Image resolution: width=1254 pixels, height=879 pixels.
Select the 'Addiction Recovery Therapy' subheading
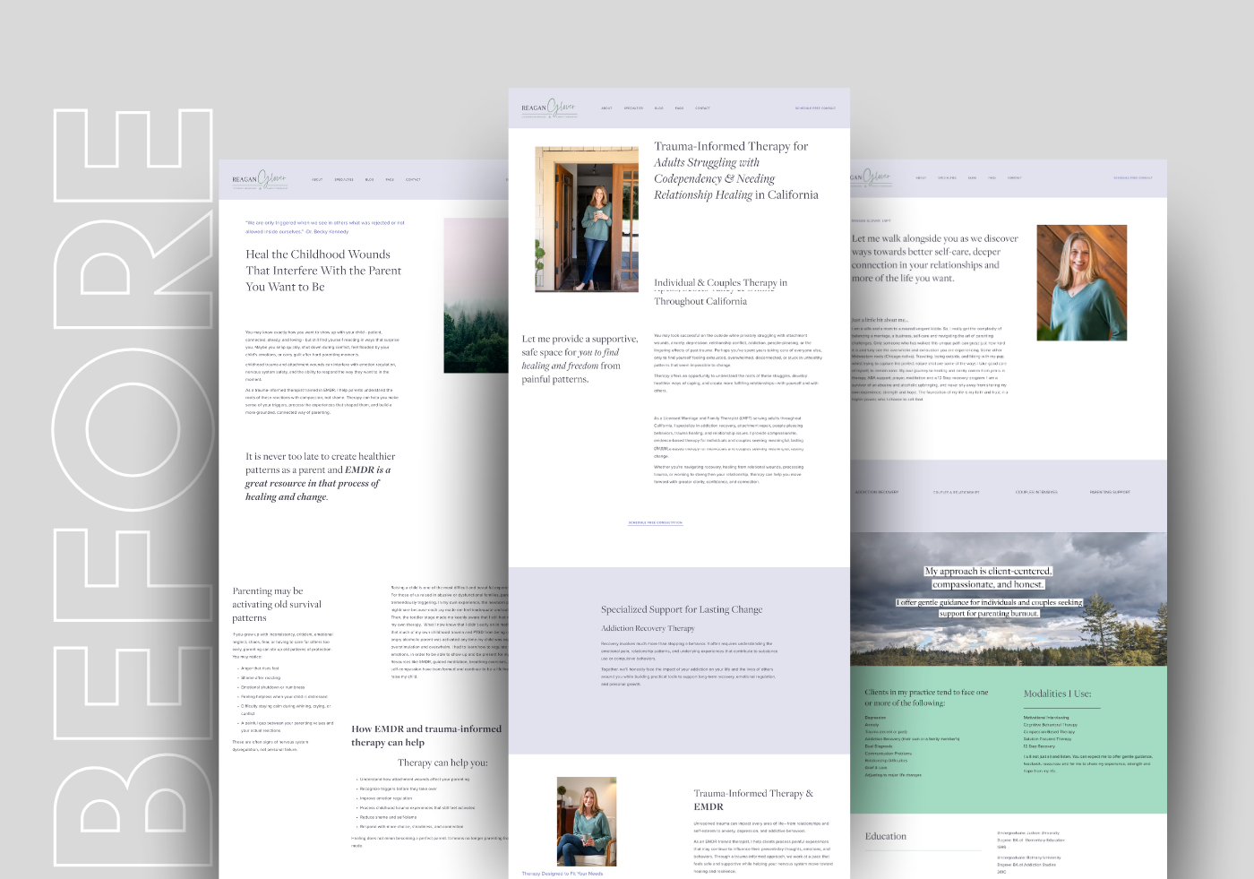[x=648, y=628]
